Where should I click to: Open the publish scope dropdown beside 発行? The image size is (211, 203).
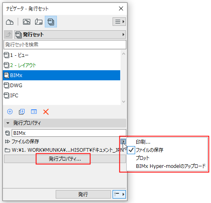pyautogui.click(x=119, y=194)
